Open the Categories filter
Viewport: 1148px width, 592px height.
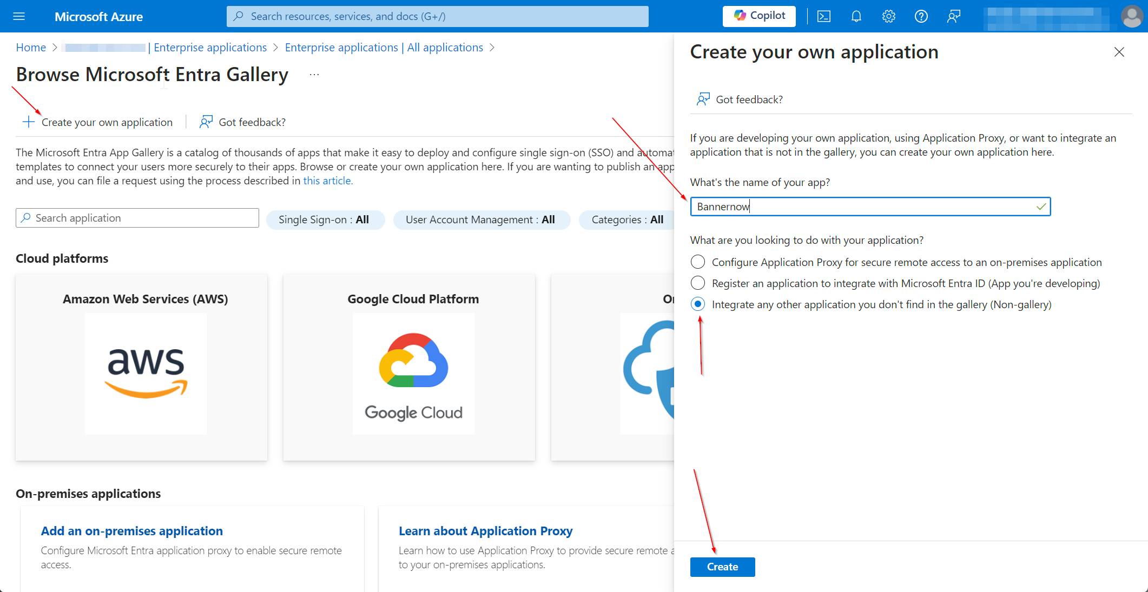[x=626, y=219]
